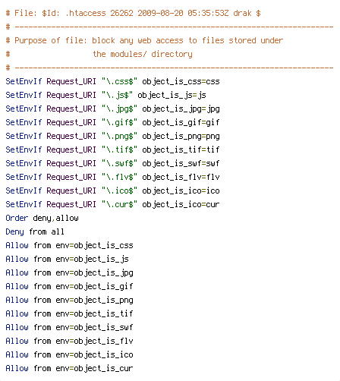Click object_is_flv=flv assignment text

[181, 177]
